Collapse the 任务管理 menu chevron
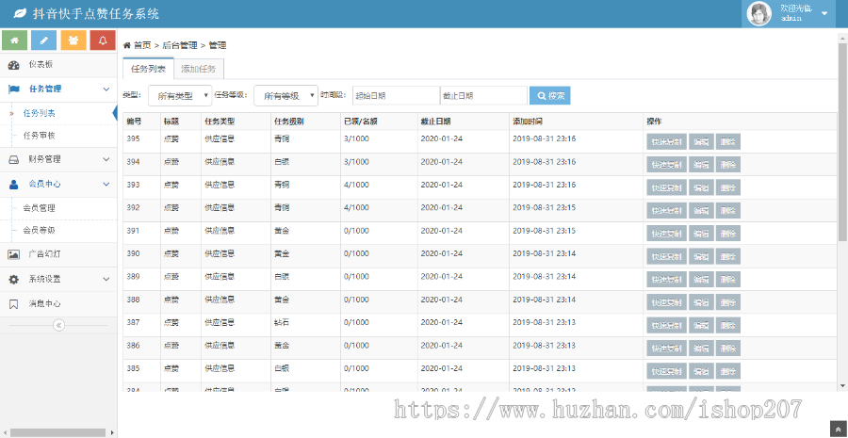Viewport: 848px width, 438px height. coord(106,89)
